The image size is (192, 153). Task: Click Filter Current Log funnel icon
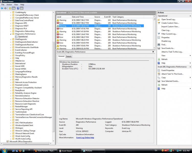point(159,34)
